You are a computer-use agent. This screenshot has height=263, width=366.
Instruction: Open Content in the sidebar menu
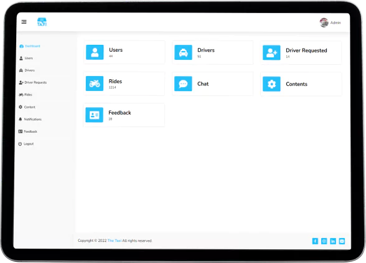tap(27, 107)
